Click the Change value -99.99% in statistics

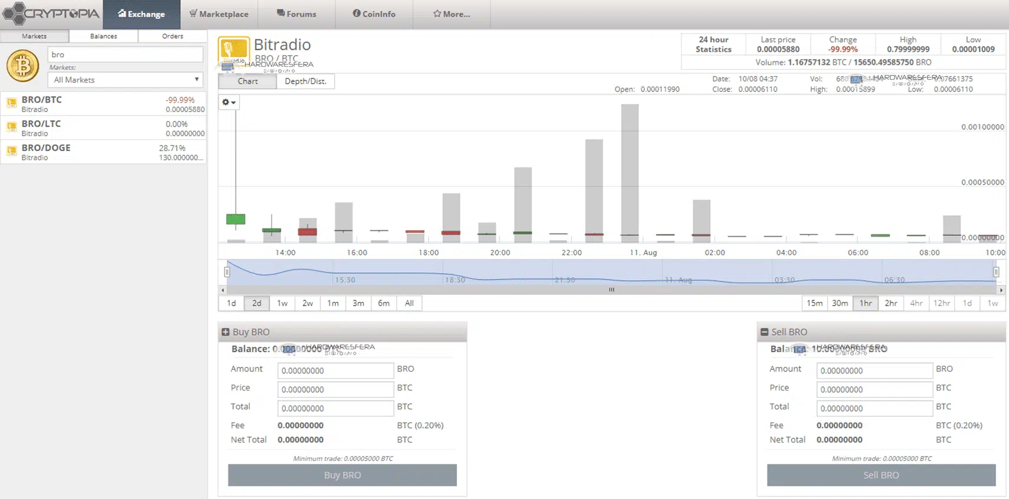pyautogui.click(x=843, y=50)
